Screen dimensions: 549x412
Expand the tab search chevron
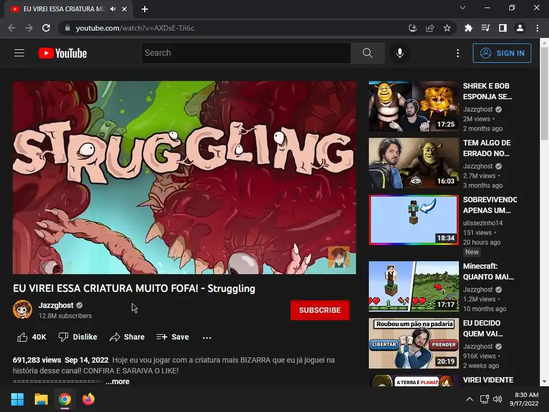[463, 8]
